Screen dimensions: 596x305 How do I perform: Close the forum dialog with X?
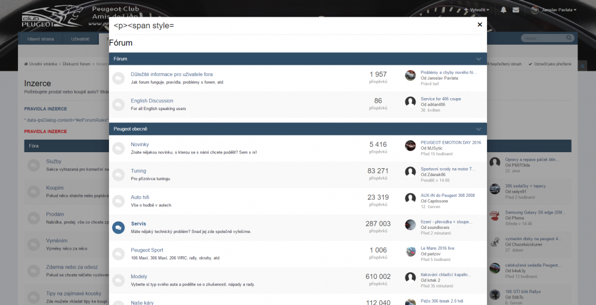(480, 24)
